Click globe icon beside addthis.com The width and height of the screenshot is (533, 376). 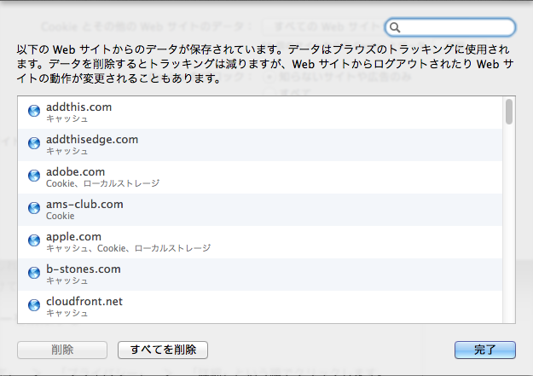[x=34, y=112]
